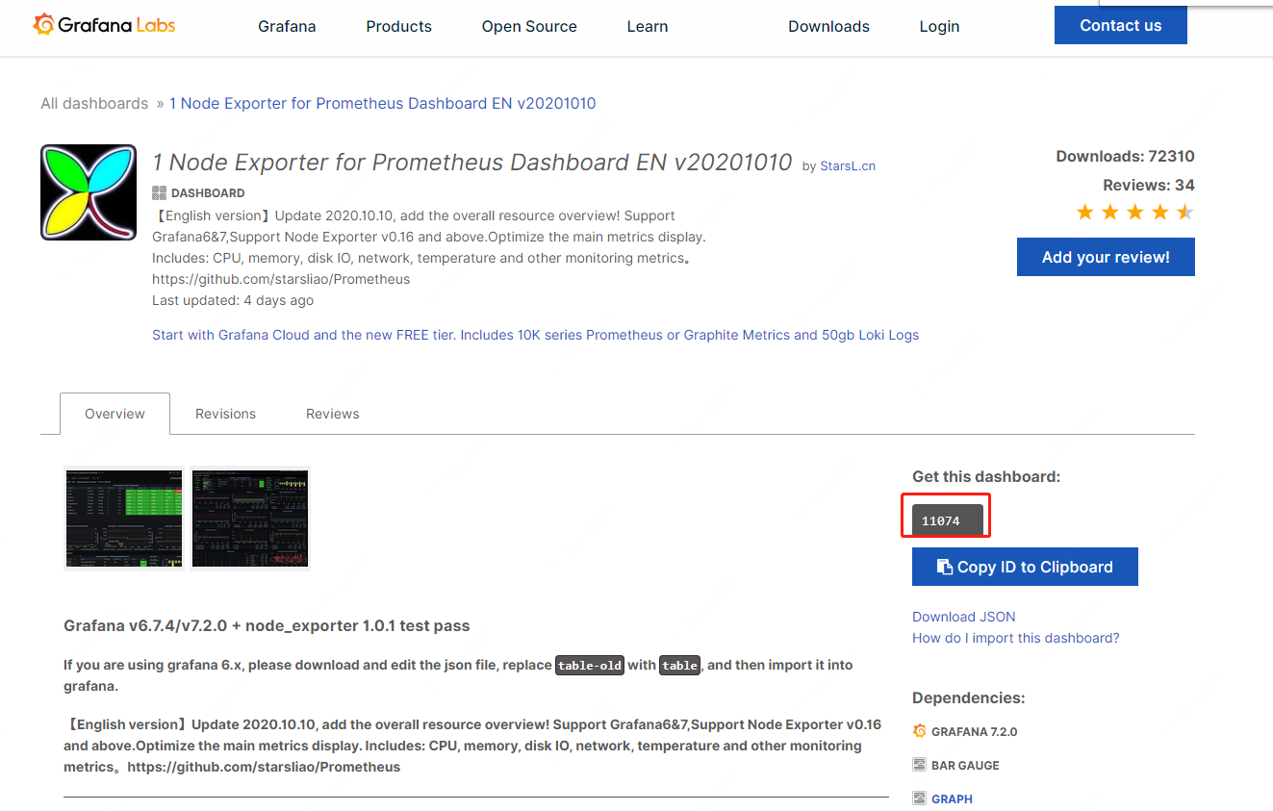Open the GRAPH dependency link
The height and width of the screenshot is (811, 1273).
point(952,798)
